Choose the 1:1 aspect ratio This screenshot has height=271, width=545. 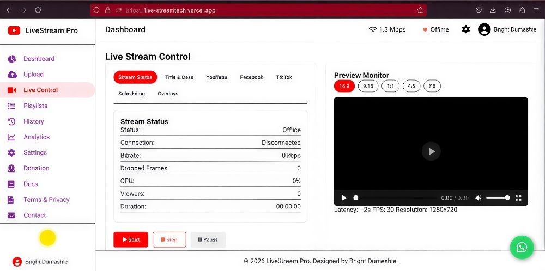point(390,86)
